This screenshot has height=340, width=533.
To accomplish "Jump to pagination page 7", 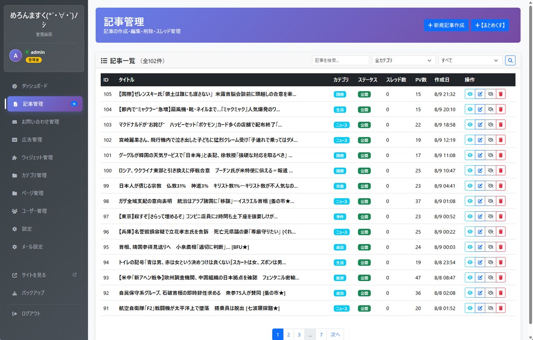I will click(x=321, y=334).
